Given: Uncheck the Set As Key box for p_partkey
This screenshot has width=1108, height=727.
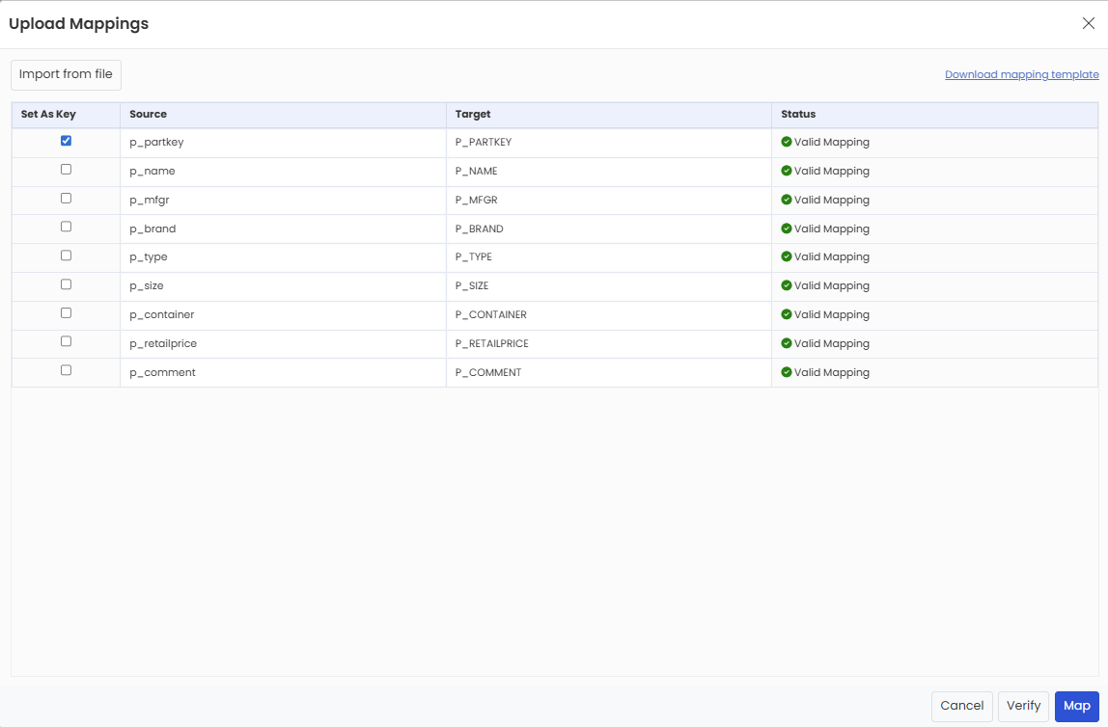Looking at the screenshot, I should pos(66,141).
